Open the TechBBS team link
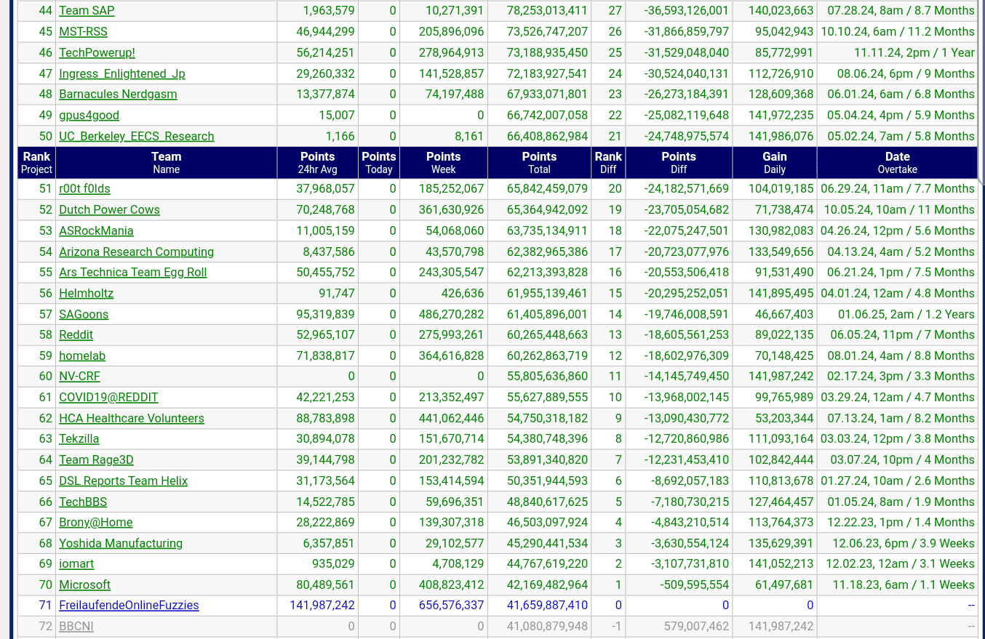985x639 pixels. tap(83, 502)
